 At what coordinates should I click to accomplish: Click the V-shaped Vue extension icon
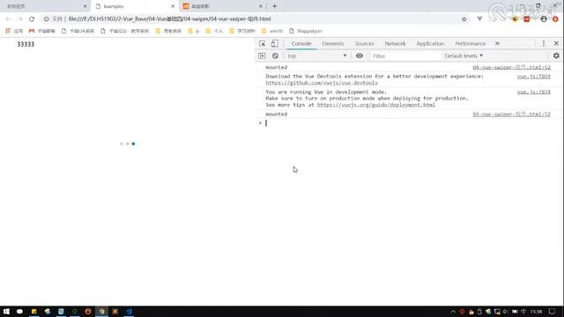click(x=479, y=18)
